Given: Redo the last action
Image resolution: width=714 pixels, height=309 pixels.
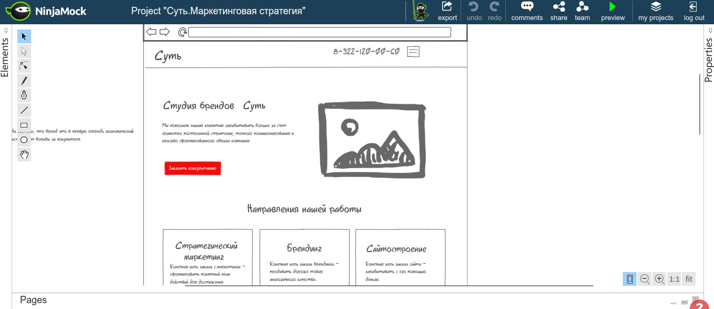Looking at the screenshot, I should pos(495,11).
